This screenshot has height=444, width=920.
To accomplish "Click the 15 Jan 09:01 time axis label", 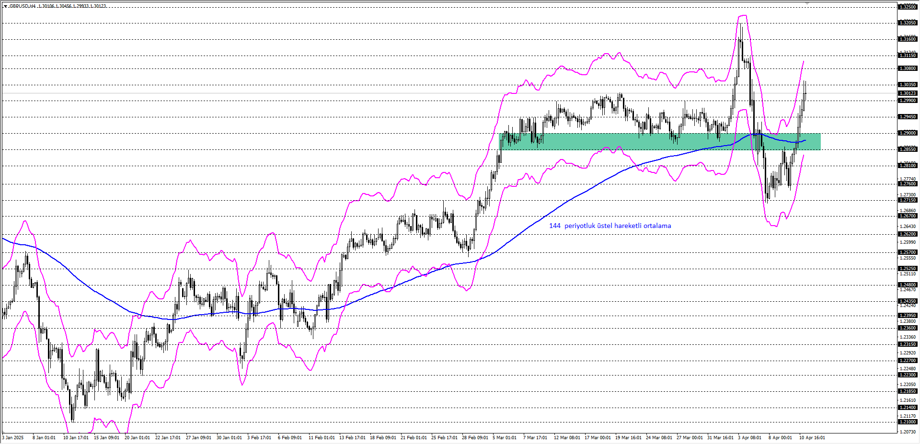I will click(x=106, y=438).
